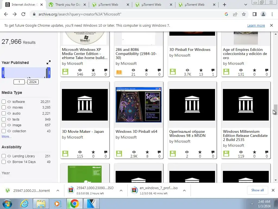This screenshot has height=209, width=278.
Task: Check the texts media type filter
Action: tap(4, 119)
